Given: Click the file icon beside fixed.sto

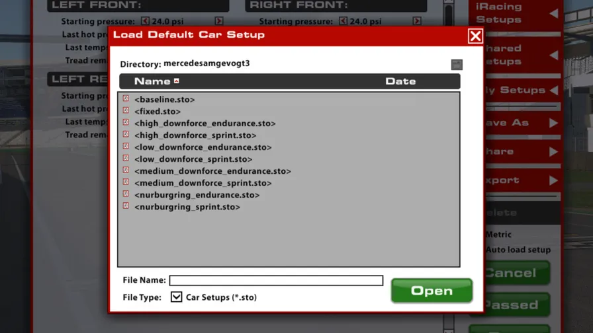Looking at the screenshot, I should (126, 110).
